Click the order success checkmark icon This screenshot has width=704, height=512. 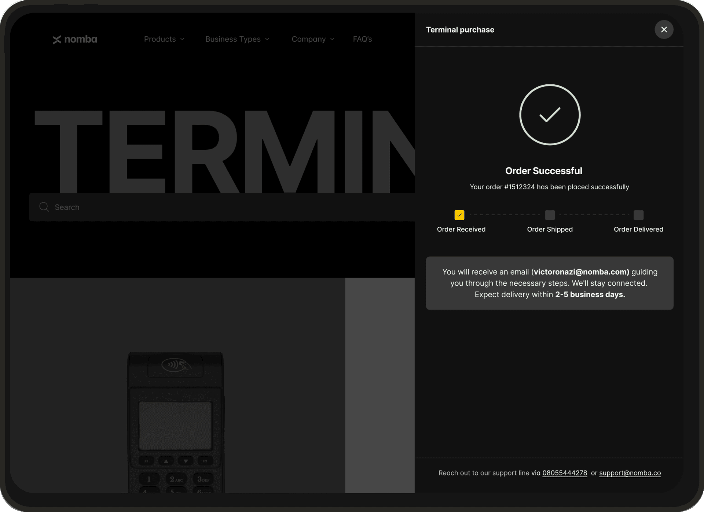click(549, 115)
